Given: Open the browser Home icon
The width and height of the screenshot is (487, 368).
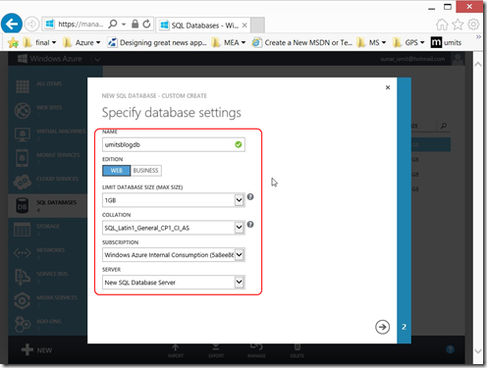Looking at the screenshot, I should pos(442,25).
